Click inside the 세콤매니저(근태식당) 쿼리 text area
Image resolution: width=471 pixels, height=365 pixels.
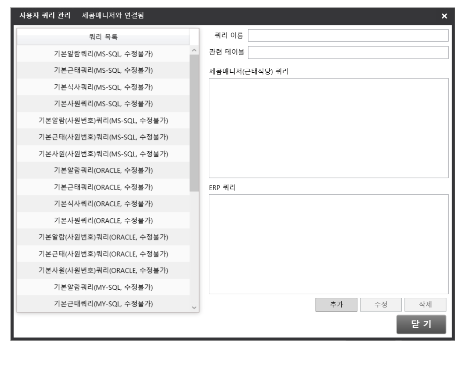pyautogui.click(x=328, y=128)
